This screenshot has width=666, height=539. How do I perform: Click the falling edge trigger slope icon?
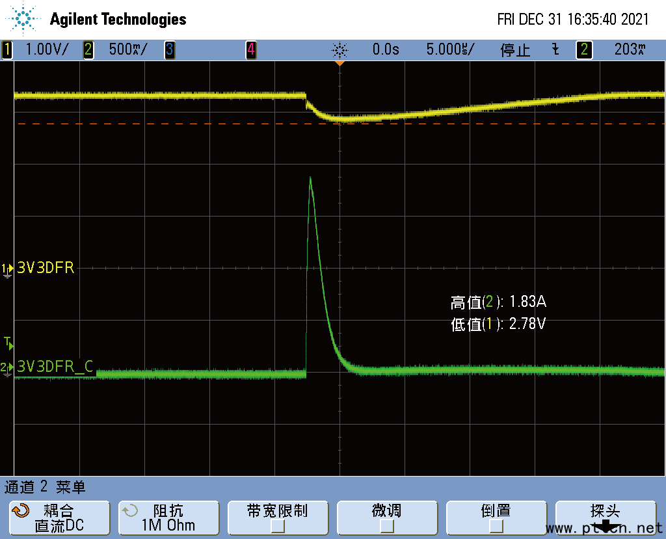[x=555, y=50]
